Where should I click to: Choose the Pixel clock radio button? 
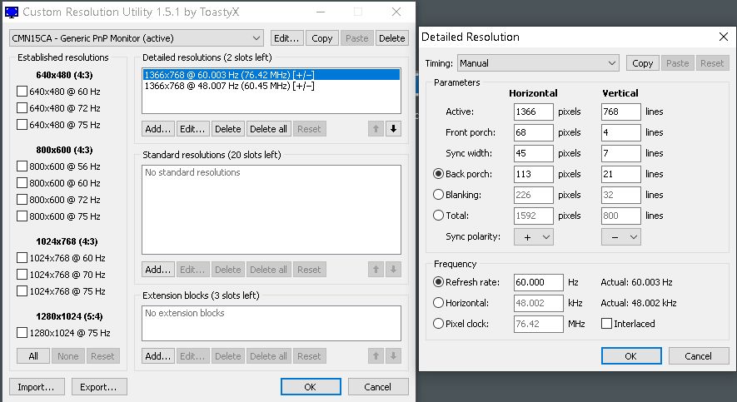(x=439, y=324)
